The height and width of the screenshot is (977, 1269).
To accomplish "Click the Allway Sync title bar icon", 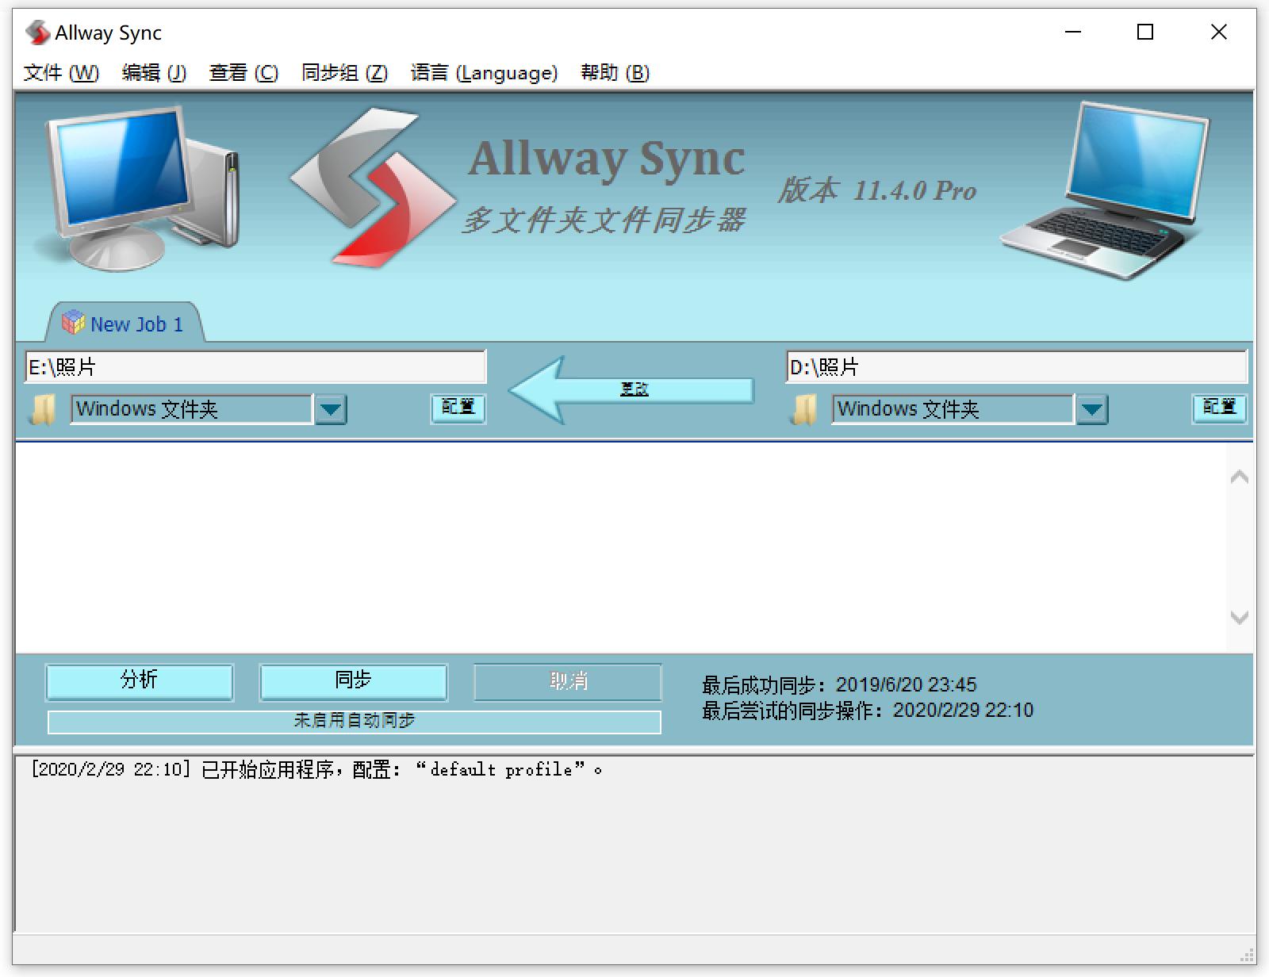I will click(x=36, y=33).
